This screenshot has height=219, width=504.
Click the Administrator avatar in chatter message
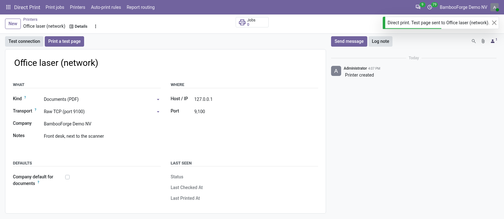(336, 71)
